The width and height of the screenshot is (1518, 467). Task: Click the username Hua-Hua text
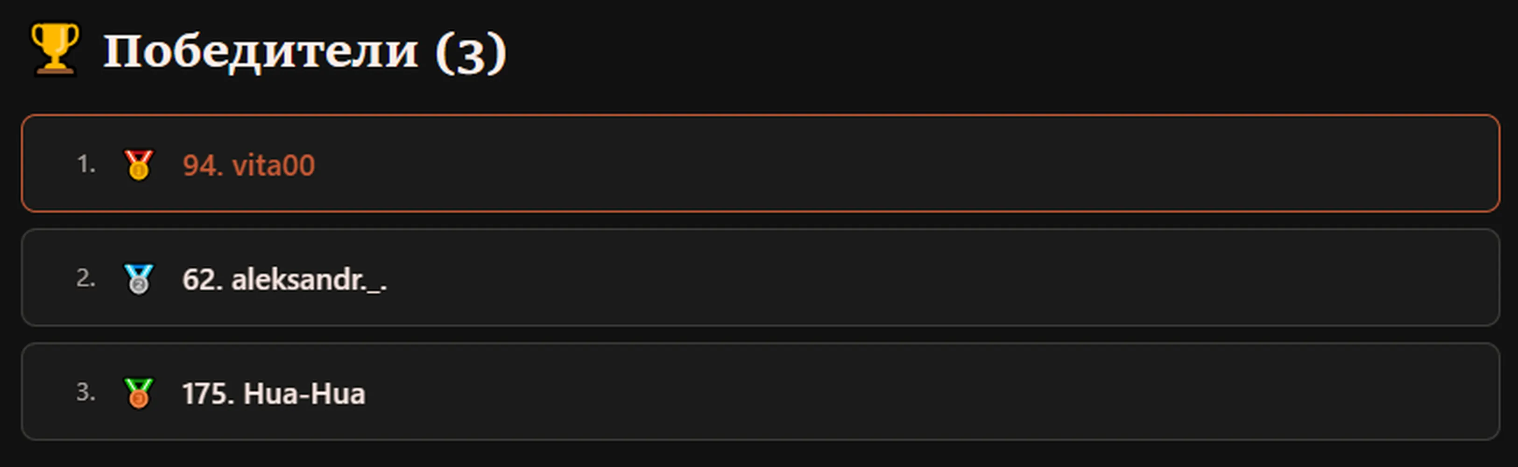tap(304, 393)
